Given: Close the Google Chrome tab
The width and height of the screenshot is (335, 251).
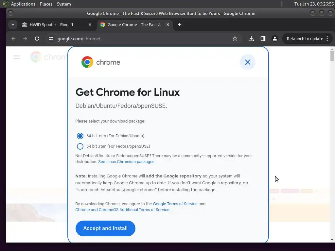Looking at the screenshot, I should tap(168, 25).
